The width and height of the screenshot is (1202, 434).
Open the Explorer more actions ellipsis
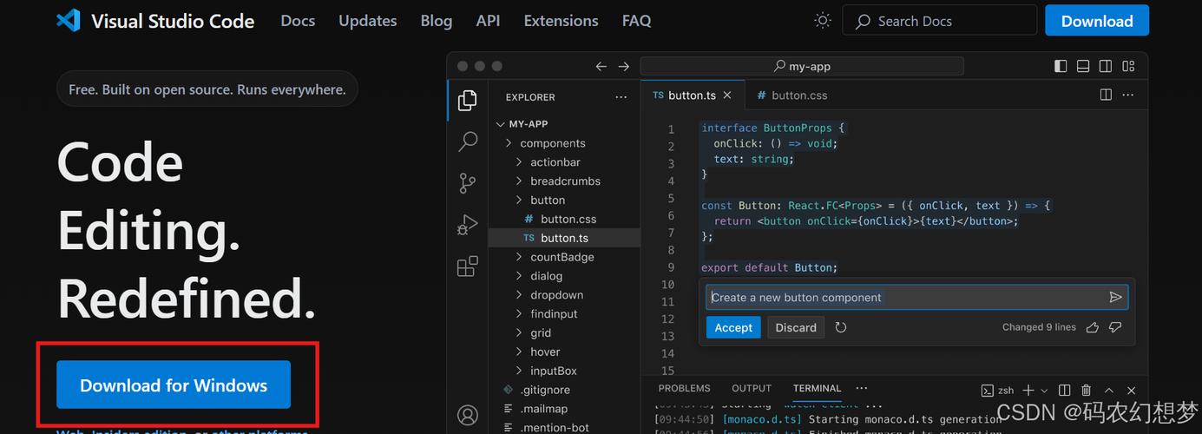pos(621,97)
